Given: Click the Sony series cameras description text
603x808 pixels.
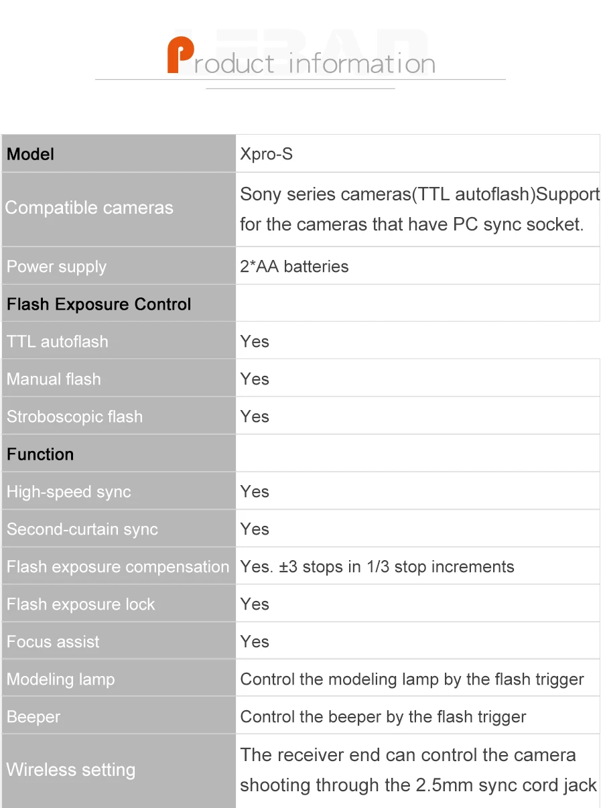Looking at the screenshot, I should 419,209.
